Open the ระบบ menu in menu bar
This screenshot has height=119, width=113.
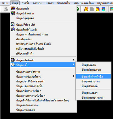(5, 3)
